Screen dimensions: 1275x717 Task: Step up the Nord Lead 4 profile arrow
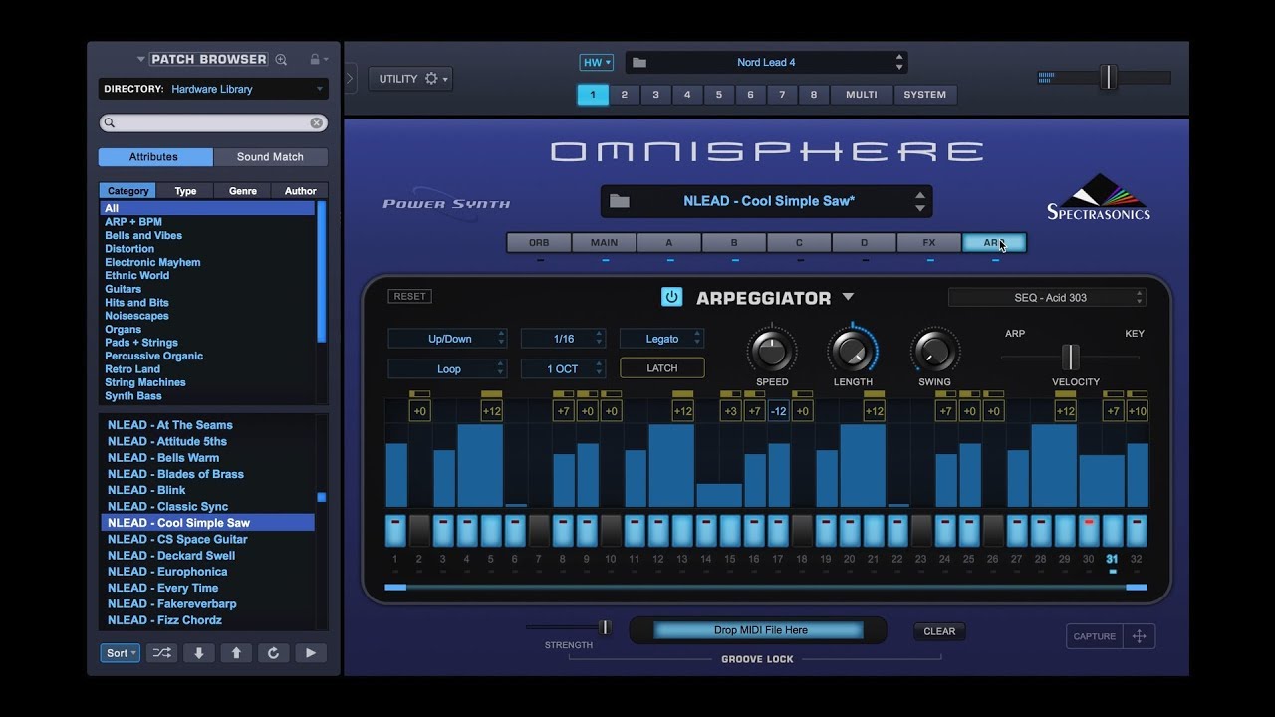coord(899,57)
